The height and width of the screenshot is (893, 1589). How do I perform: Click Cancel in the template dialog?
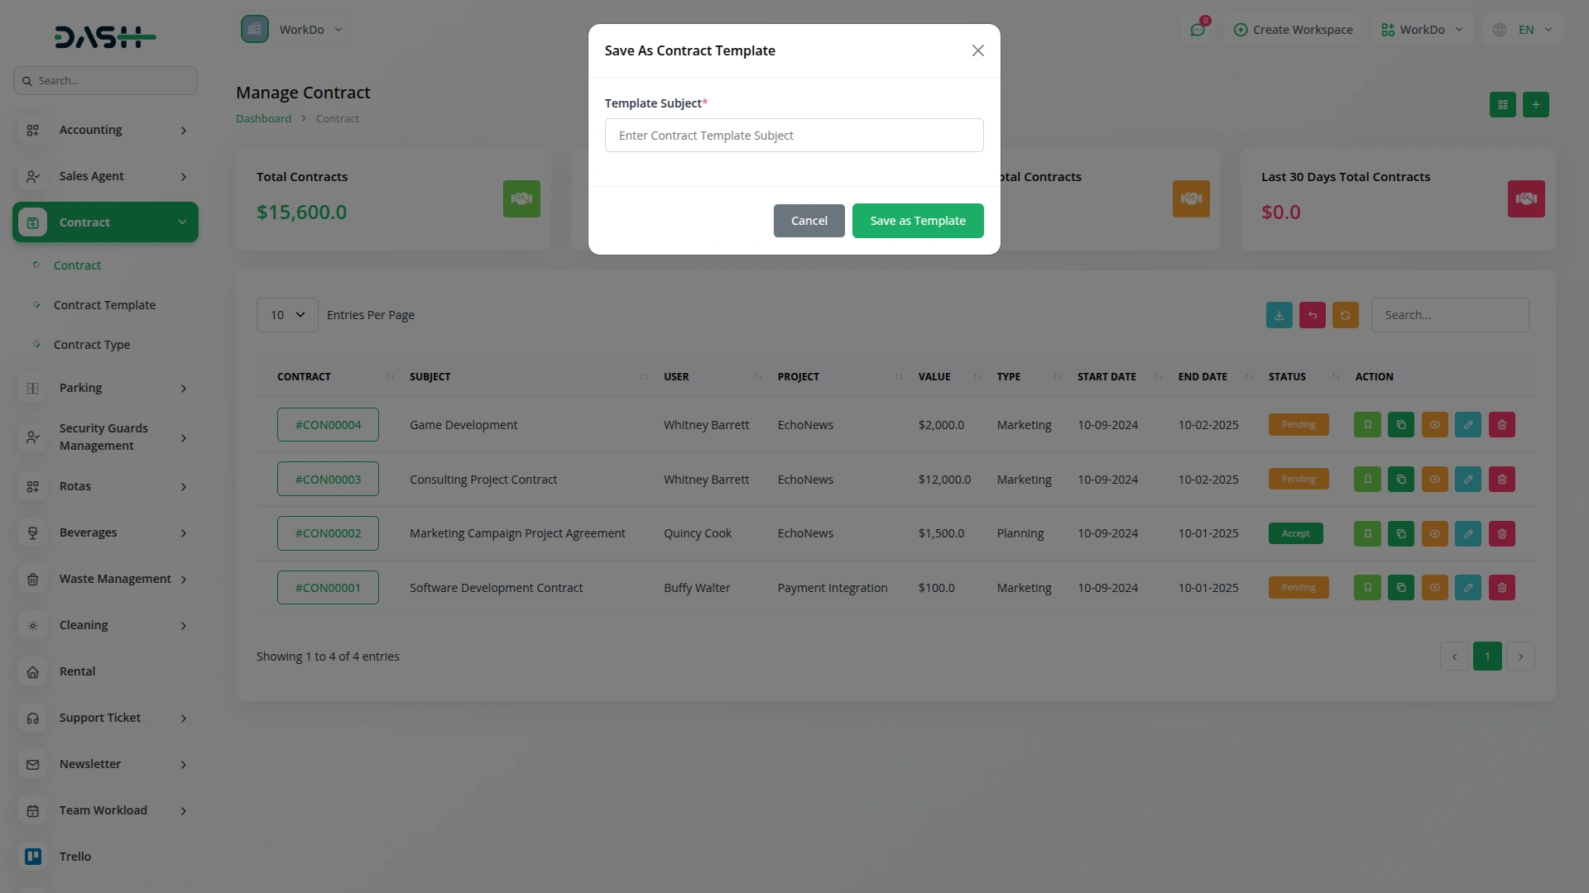pyautogui.click(x=809, y=221)
